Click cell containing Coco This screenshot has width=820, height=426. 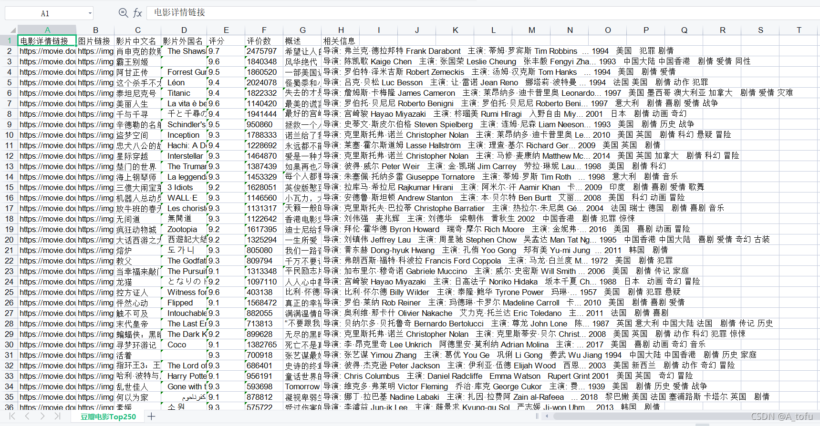(x=184, y=345)
